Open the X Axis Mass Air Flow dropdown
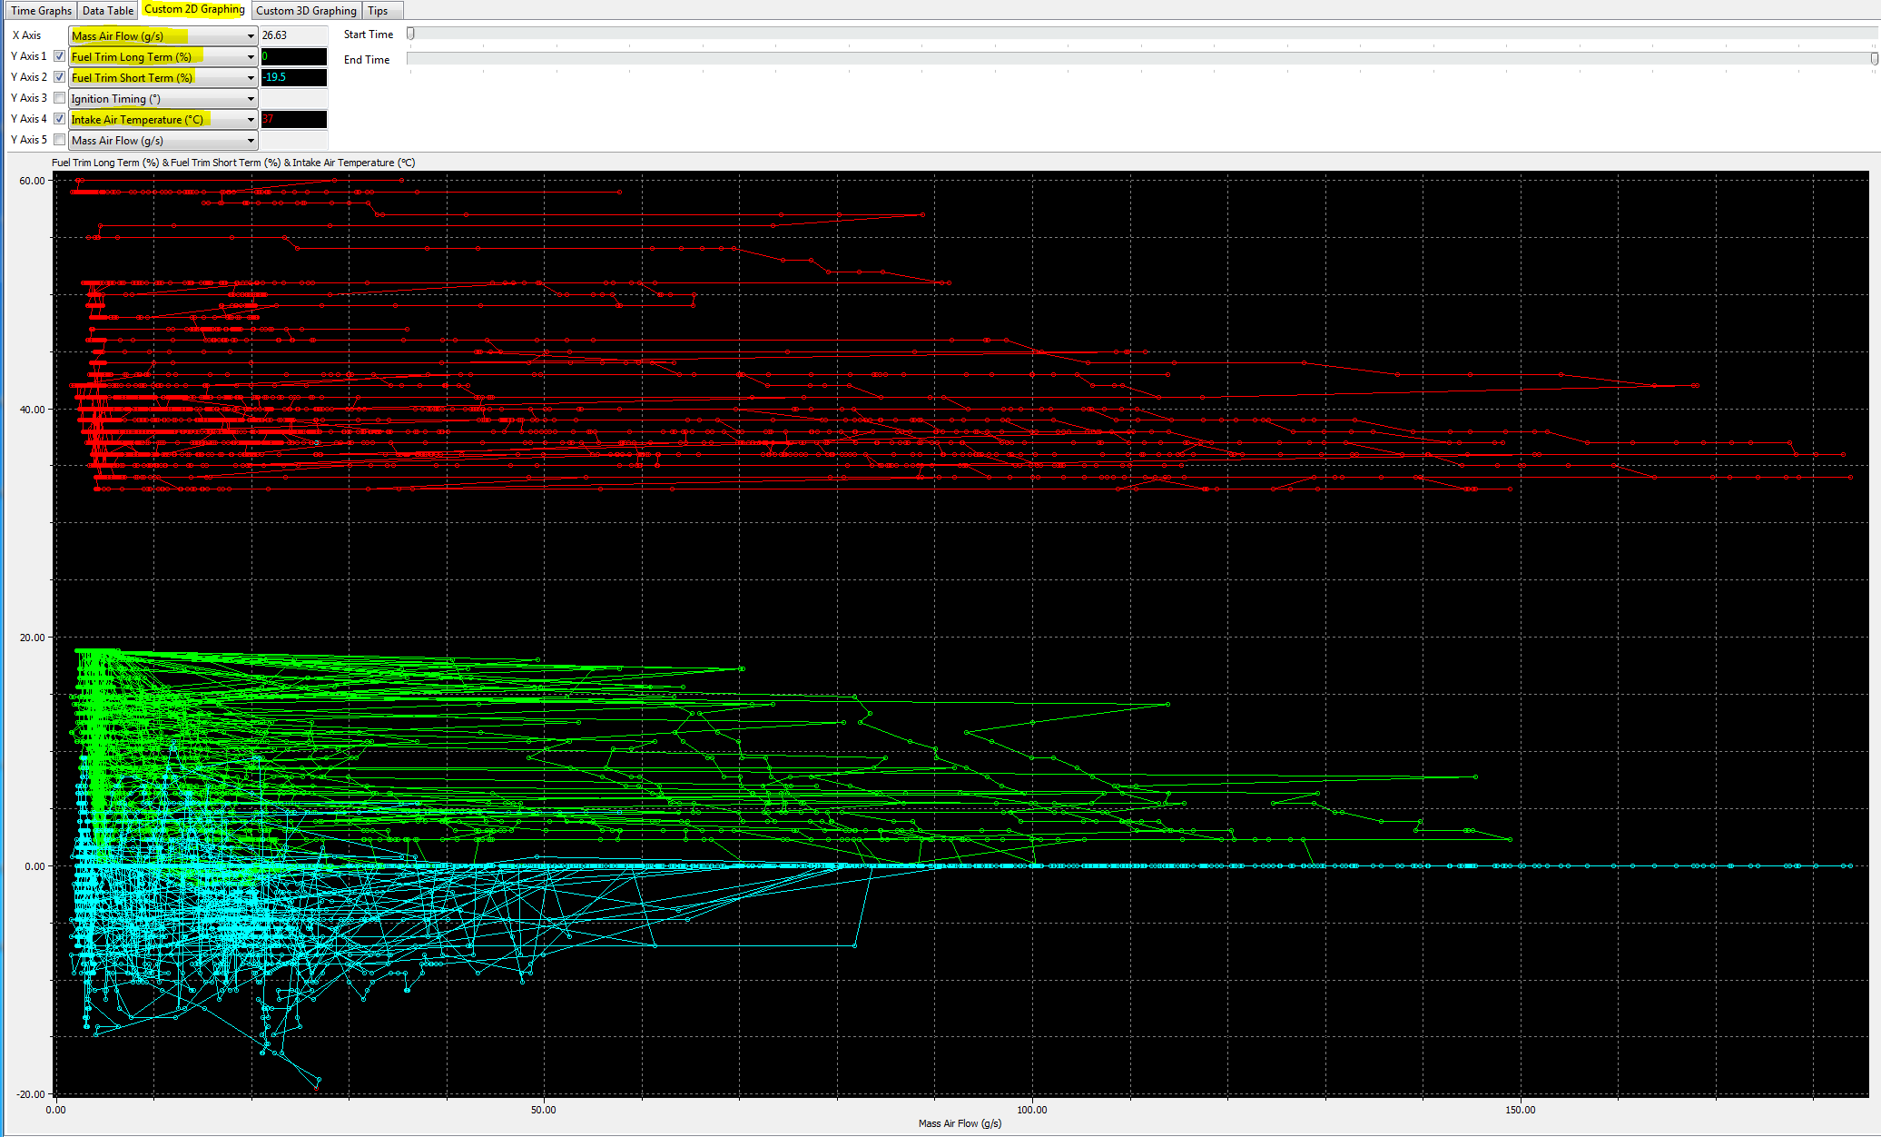Image resolution: width=1881 pixels, height=1137 pixels. [163, 36]
